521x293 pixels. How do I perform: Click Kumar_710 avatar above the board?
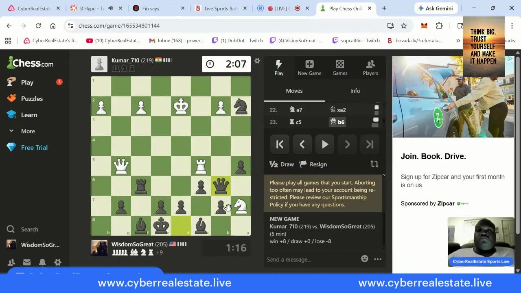click(99, 64)
